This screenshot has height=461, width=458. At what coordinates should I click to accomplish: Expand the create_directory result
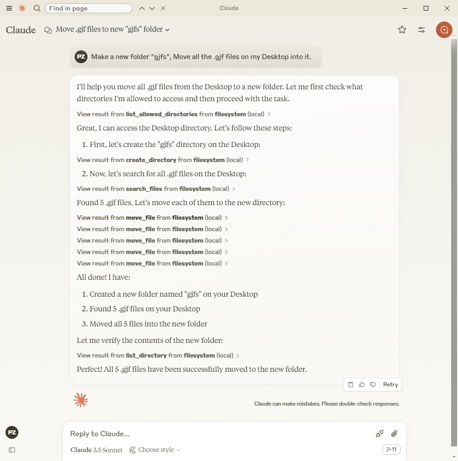pyautogui.click(x=163, y=160)
